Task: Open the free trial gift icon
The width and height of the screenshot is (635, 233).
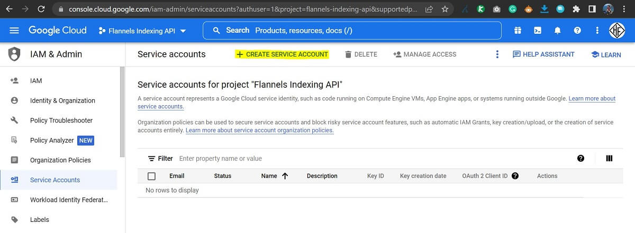Action: 517,31
